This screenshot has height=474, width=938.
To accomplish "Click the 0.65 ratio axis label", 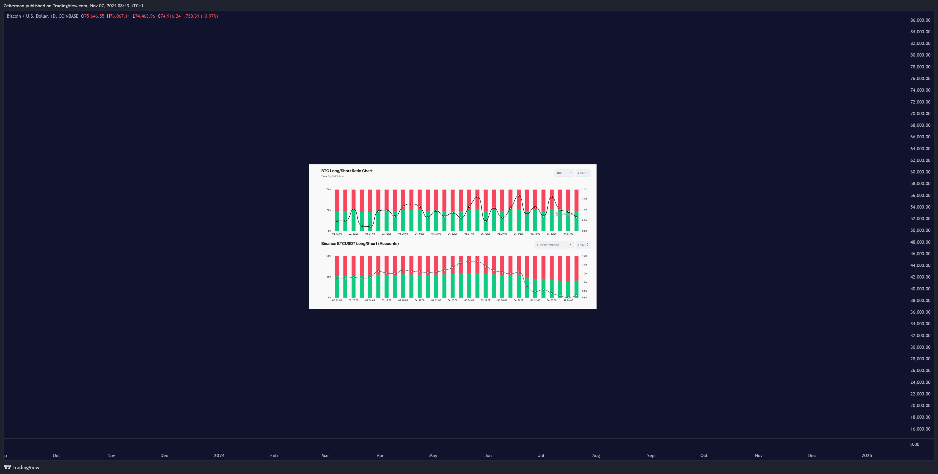I will pyautogui.click(x=584, y=297).
